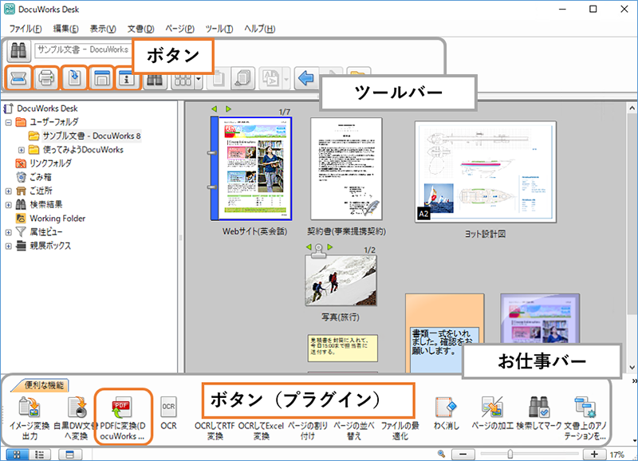Start the OCR plugin icon
638x461 pixels.
(x=168, y=407)
